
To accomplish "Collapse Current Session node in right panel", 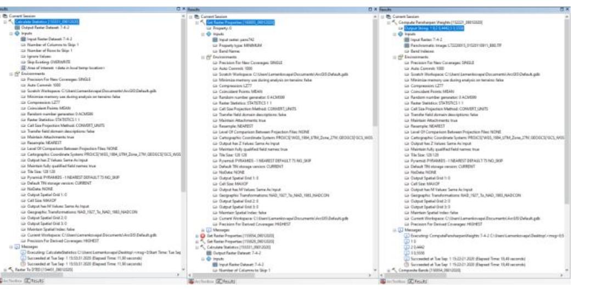I will pyautogui.click(x=382, y=17).
